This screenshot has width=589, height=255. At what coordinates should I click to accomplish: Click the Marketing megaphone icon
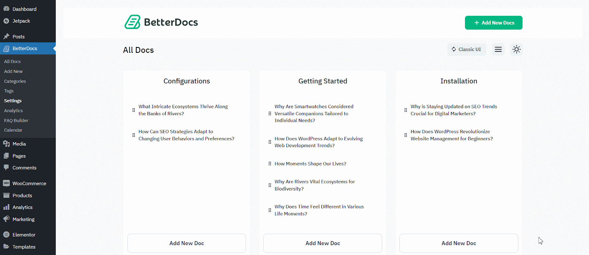coord(6,219)
